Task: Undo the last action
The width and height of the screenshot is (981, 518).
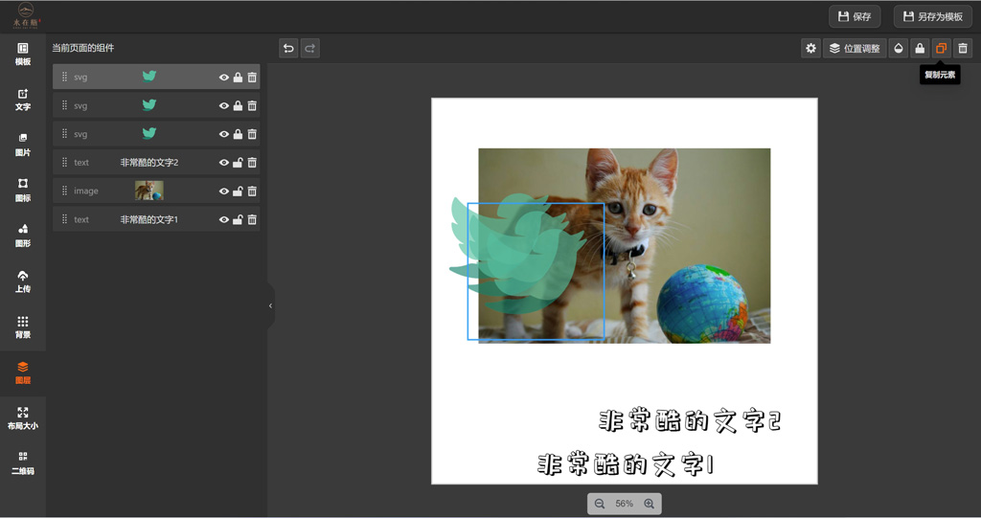Action: [x=288, y=48]
